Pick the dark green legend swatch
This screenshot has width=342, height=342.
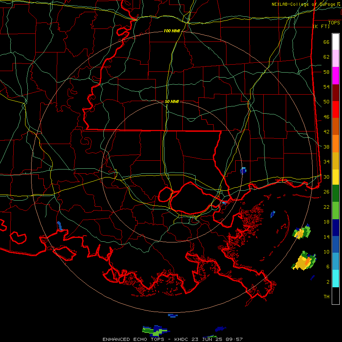click(336, 193)
